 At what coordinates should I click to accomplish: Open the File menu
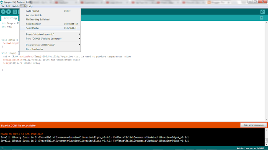(x=3, y=6)
